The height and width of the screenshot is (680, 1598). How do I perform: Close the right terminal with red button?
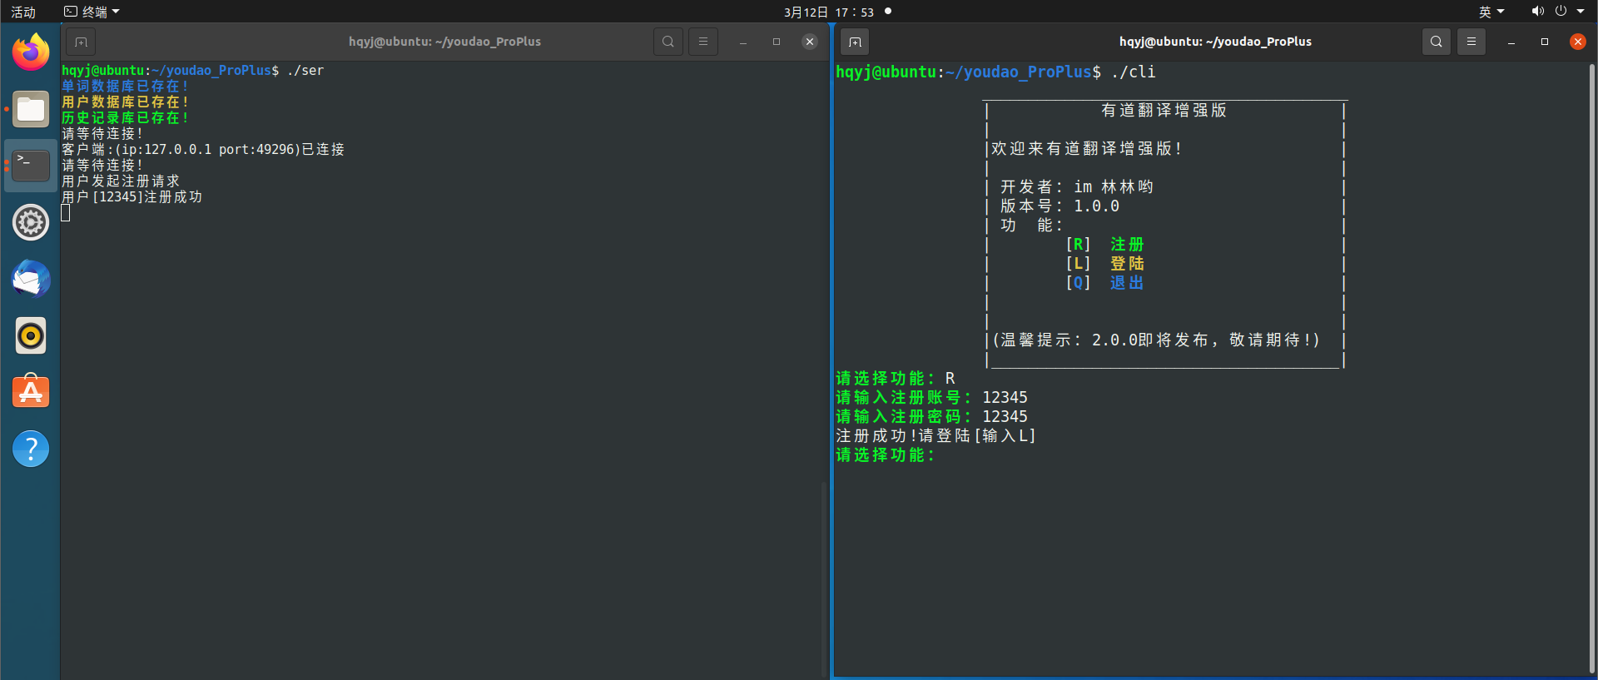[x=1578, y=42]
